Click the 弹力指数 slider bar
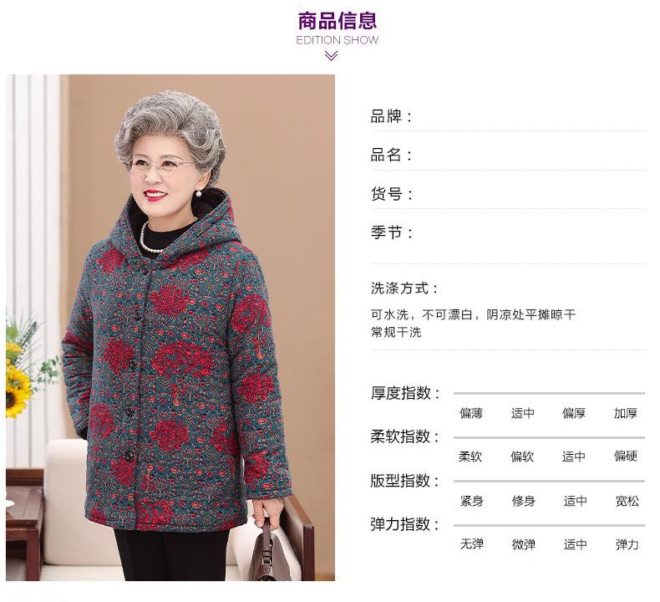Image resolution: width=660 pixels, height=602 pixels. pyautogui.click(x=549, y=525)
